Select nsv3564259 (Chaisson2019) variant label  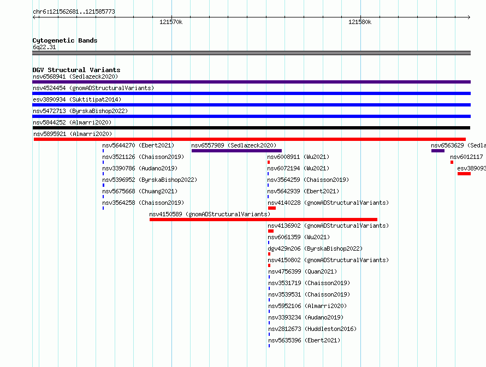[x=308, y=180]
